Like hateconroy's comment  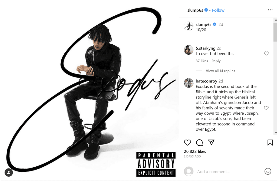(266, 108)
